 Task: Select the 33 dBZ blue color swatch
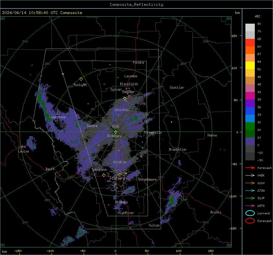pos(250,111)
